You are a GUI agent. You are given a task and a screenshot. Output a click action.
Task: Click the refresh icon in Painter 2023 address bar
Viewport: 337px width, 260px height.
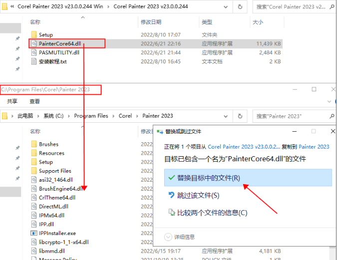pos(241,116)
